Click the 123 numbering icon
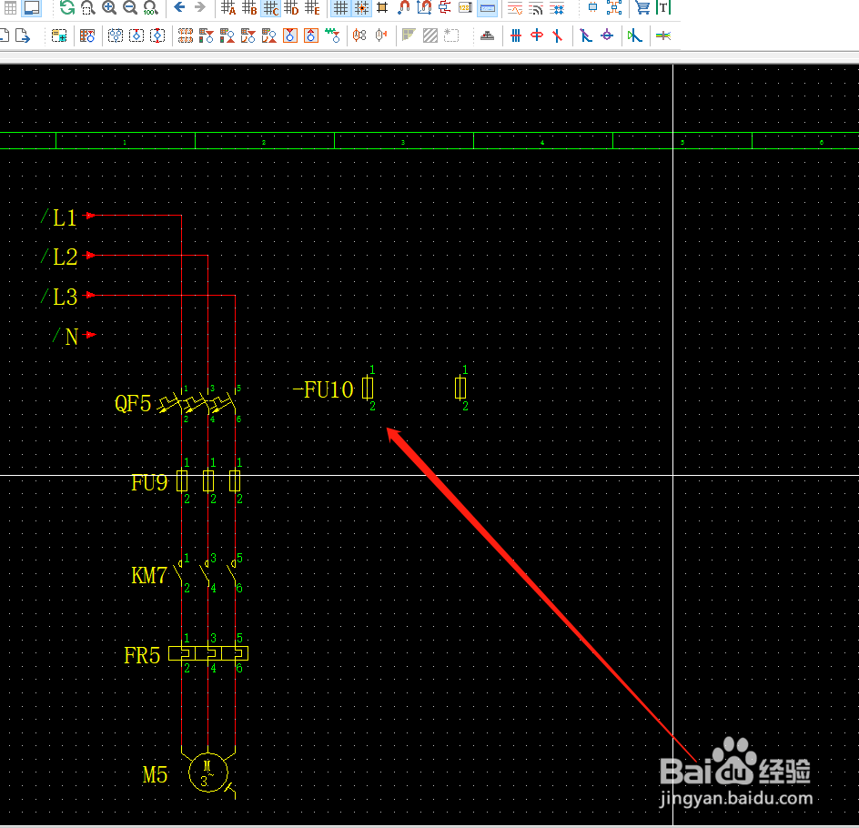 (x=465, y=7)
